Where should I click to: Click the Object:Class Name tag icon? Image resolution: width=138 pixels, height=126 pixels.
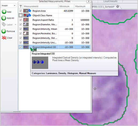pos(30,15)
